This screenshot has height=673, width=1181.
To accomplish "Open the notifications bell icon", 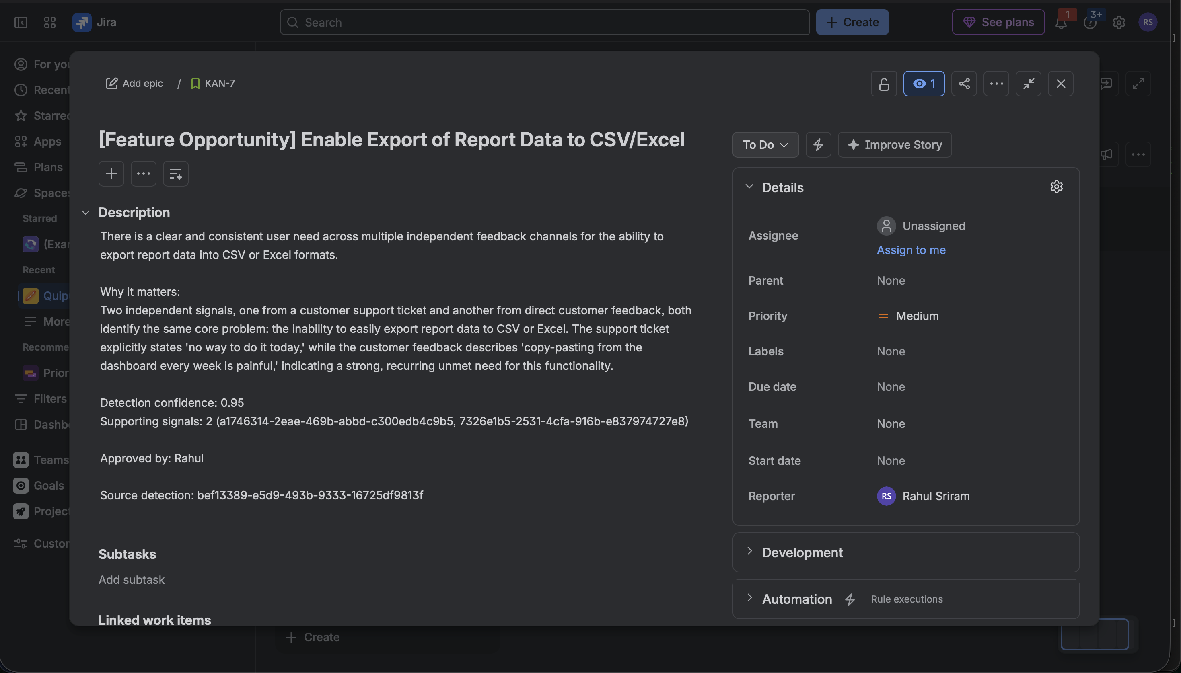I will pyautogui.click(x=1061, y=23).
